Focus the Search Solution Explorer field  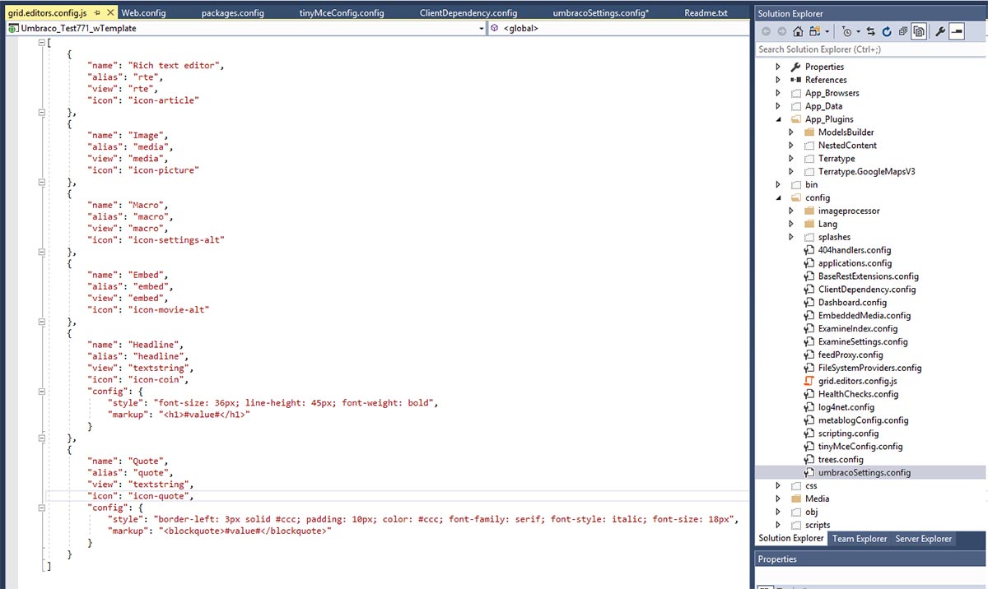click(x=870, y=50)
